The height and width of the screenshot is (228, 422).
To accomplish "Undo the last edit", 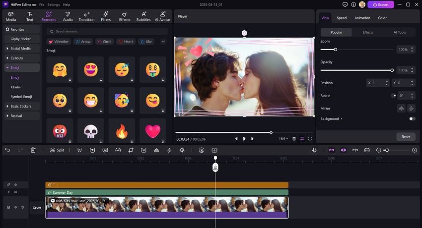I will [7, 150].
